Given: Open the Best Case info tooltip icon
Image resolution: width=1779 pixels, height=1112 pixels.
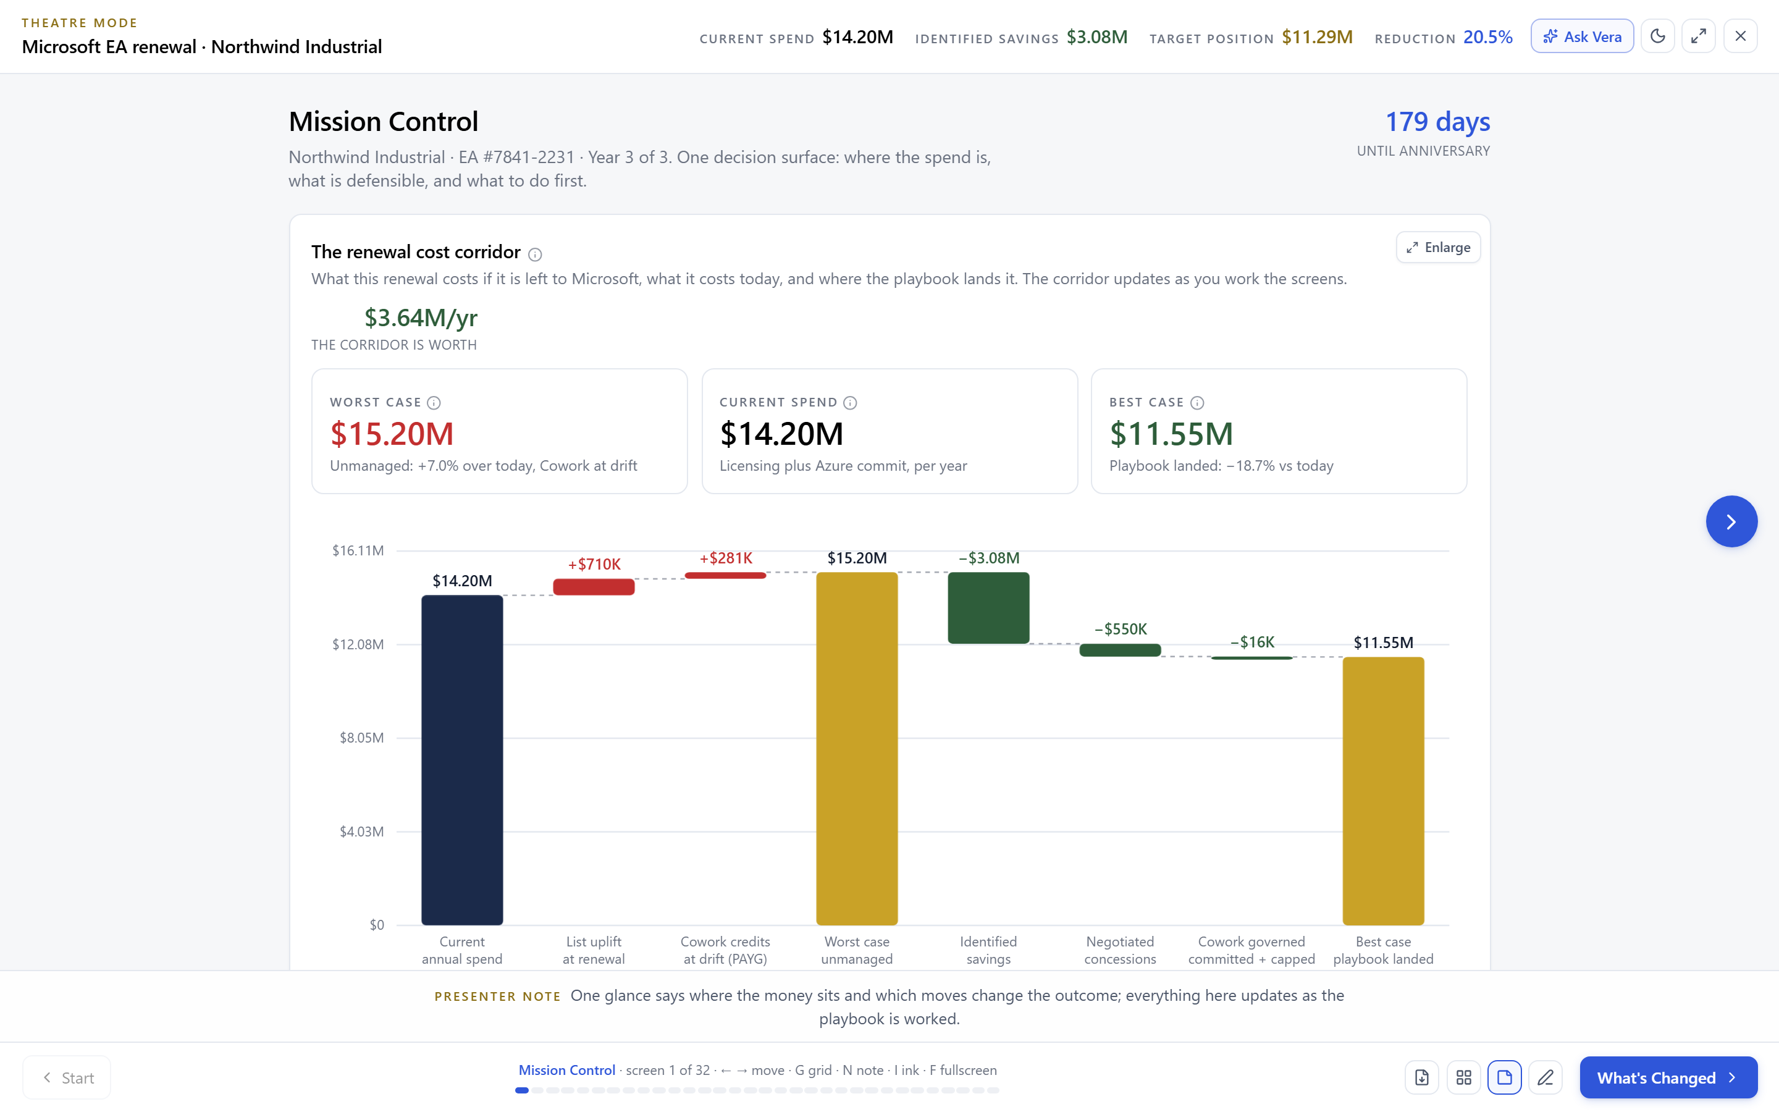Looking at the screenshot, I should pos(1197,402).
